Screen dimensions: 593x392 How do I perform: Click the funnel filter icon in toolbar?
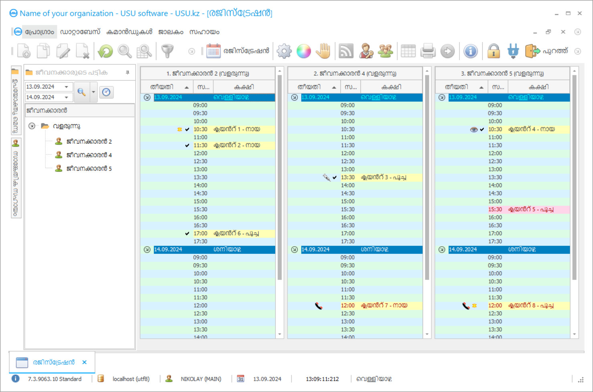(x=167, y=51)
